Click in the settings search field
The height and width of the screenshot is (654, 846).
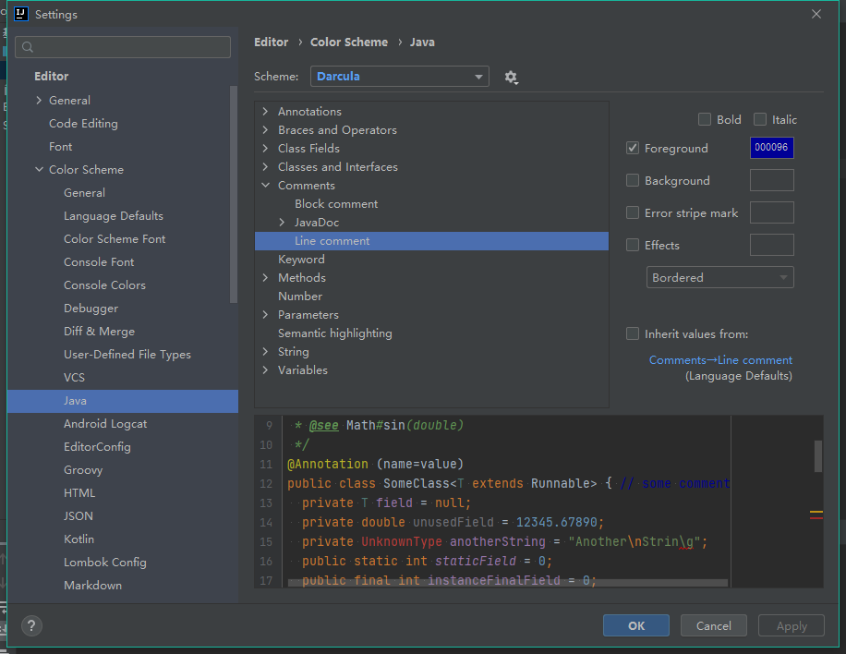pyautogui.click(x=129, y=47)
